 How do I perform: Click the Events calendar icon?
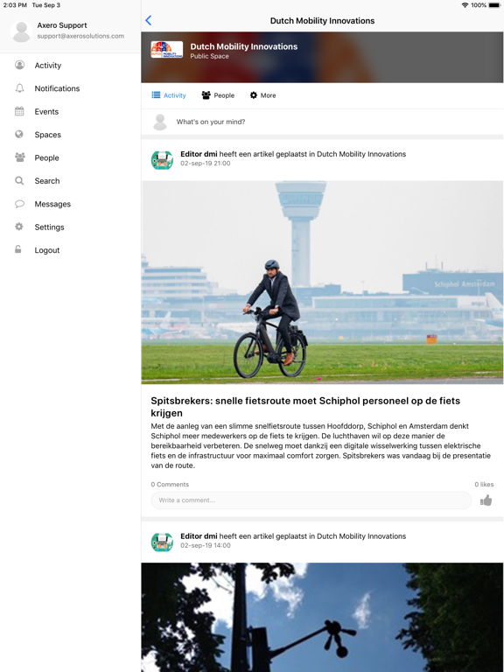click(19, 111)
